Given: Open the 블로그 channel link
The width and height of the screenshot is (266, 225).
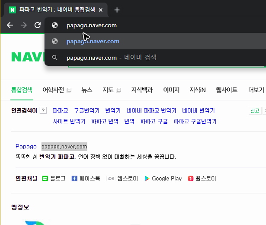Looking at the screenshot, I should coord(58,179).
